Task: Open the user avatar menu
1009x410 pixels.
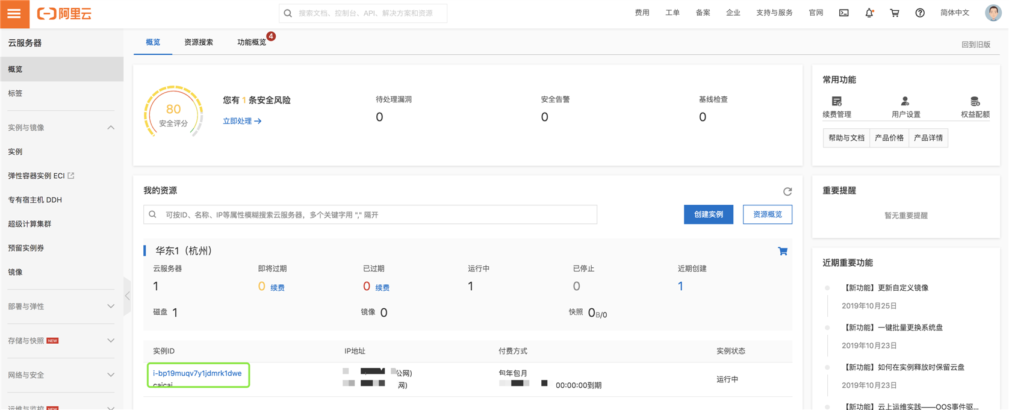Action: pyautogui.click(x=993, y=13)
